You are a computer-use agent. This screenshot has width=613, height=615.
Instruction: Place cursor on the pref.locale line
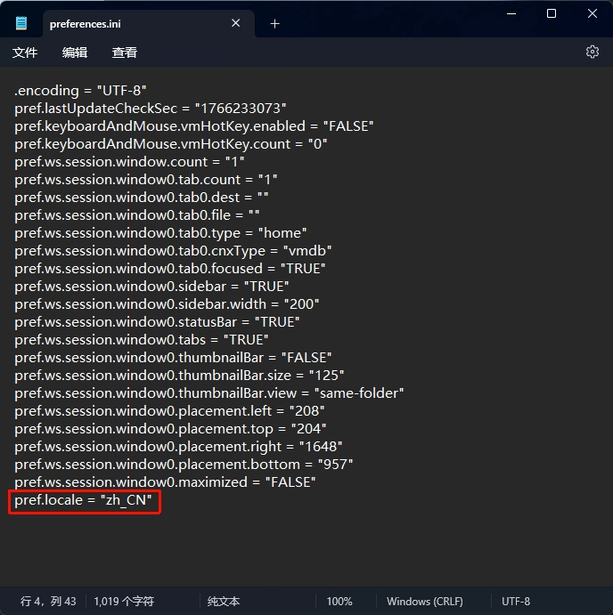coord(86,500)
